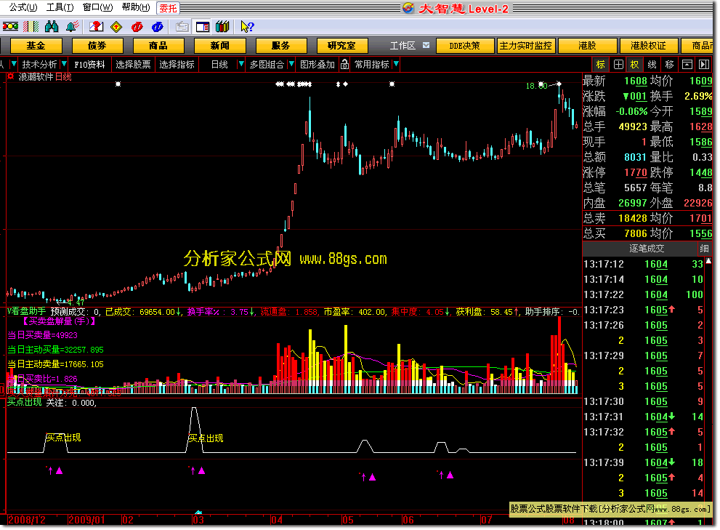Screen dimensions: 720x530
Task: Click the 港股权证 button
Action: (648, 46)
